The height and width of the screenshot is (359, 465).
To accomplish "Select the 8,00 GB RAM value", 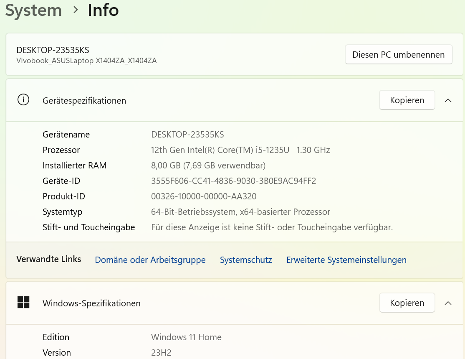I will tap(208, 165).
